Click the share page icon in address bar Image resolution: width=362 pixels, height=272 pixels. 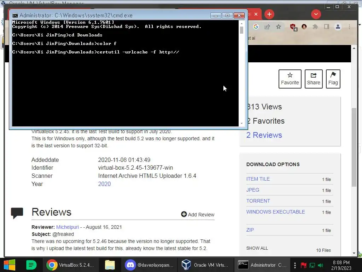(x=267, y=27)
